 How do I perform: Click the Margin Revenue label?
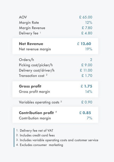tap(32, 28)
